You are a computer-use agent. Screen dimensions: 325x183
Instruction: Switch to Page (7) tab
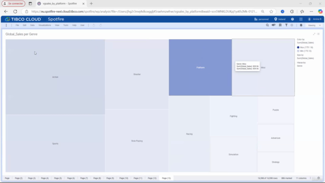(x=84, y=178)
